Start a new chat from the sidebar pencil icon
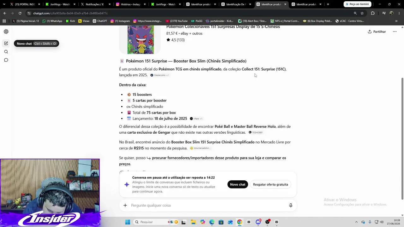 point(6,43)
